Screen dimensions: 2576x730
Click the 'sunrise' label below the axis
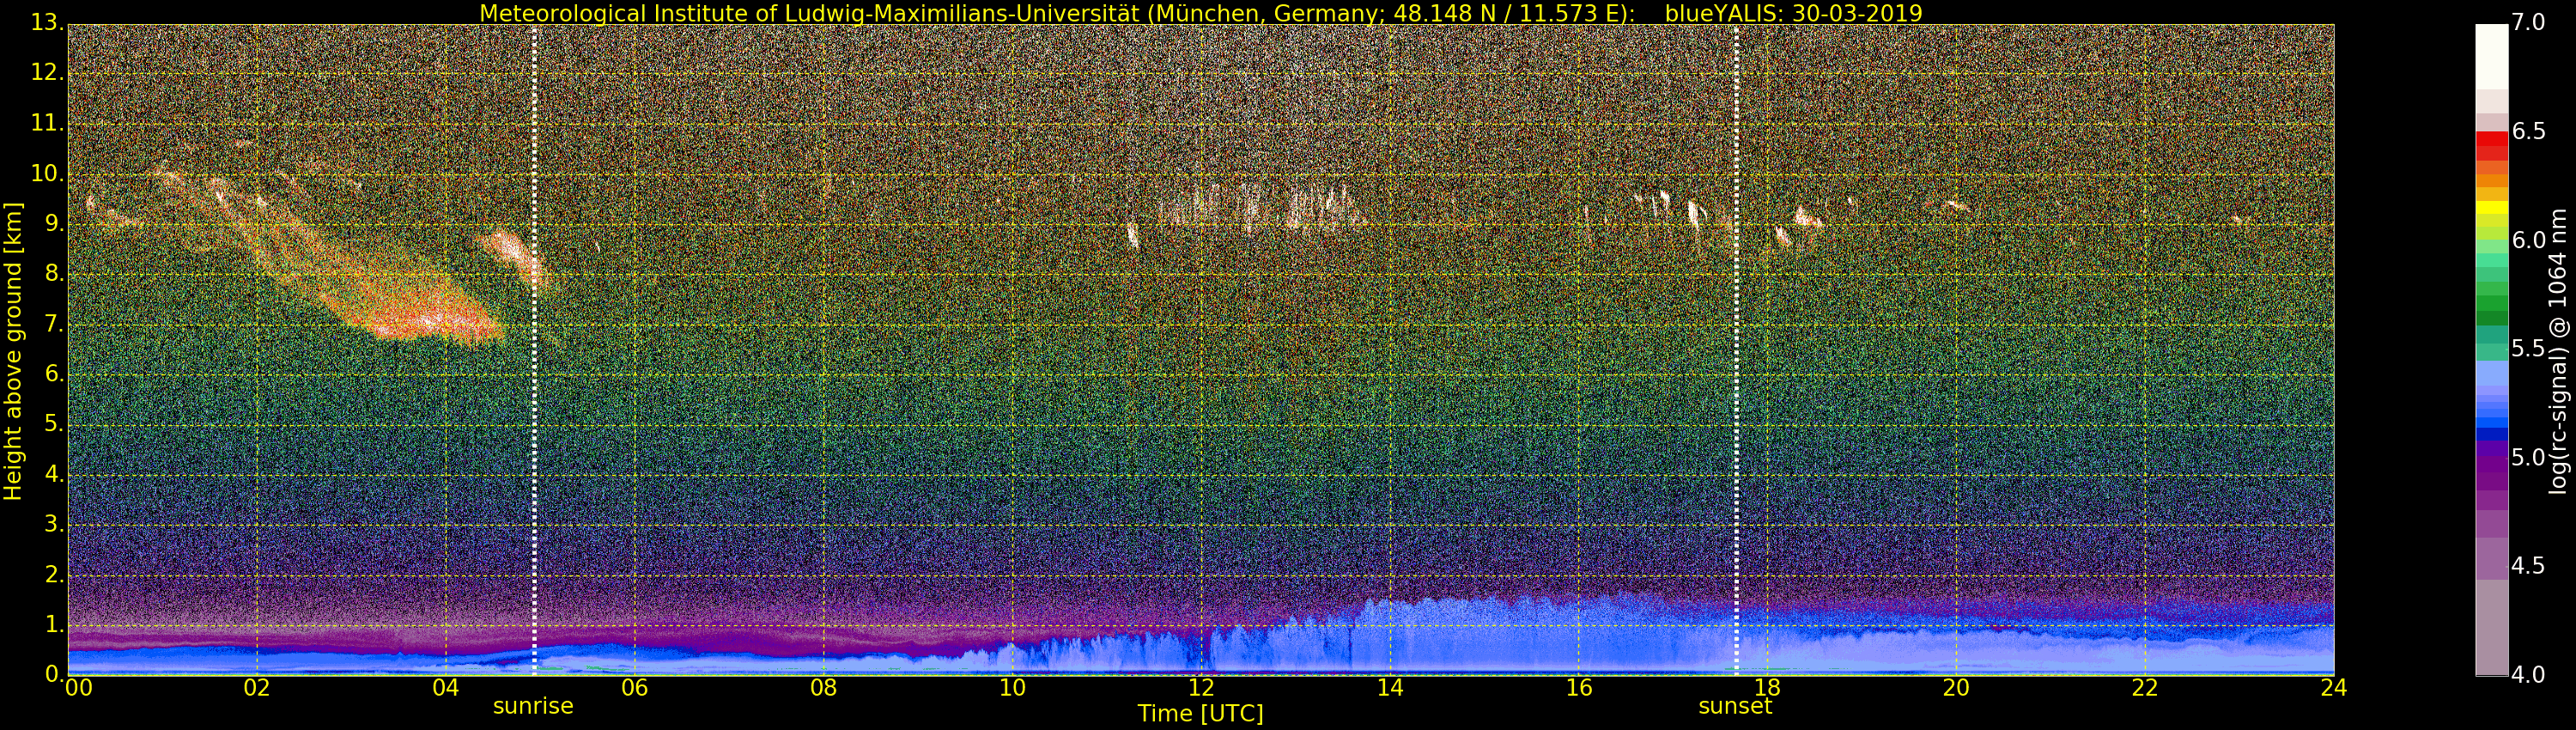click(x=533, y=706)
